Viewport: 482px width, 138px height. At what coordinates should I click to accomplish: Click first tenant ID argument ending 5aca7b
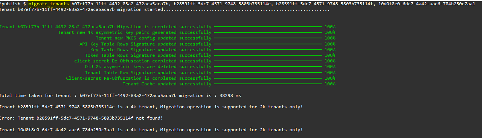(120, 3)
